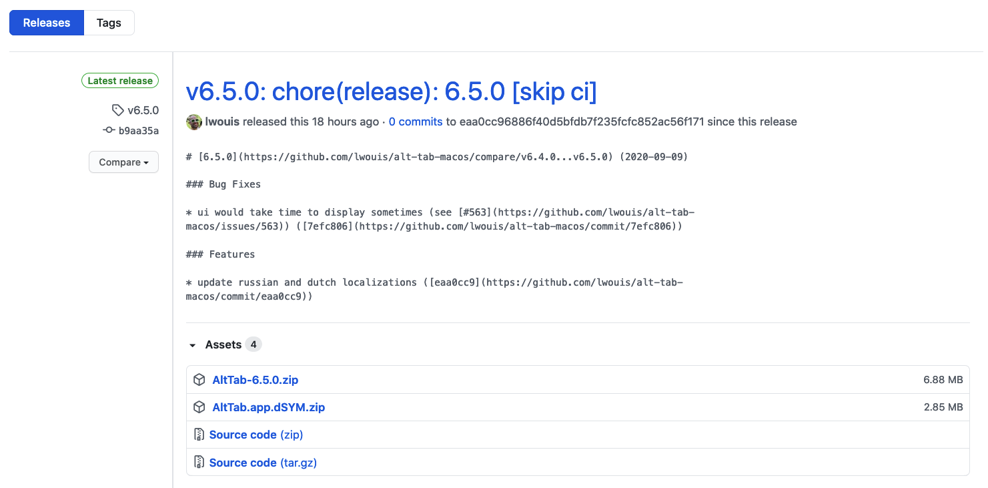The height and width of the screenshot is (488, 988).
Task: Open the 0 commits link
Action: pyautogui.click(x=415, y=122)
